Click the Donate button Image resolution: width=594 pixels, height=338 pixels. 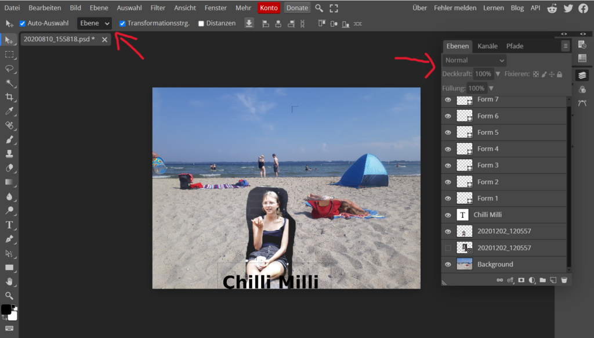(297, 8)
